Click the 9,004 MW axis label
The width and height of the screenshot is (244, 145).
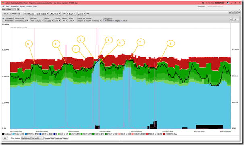coord(6,25)
